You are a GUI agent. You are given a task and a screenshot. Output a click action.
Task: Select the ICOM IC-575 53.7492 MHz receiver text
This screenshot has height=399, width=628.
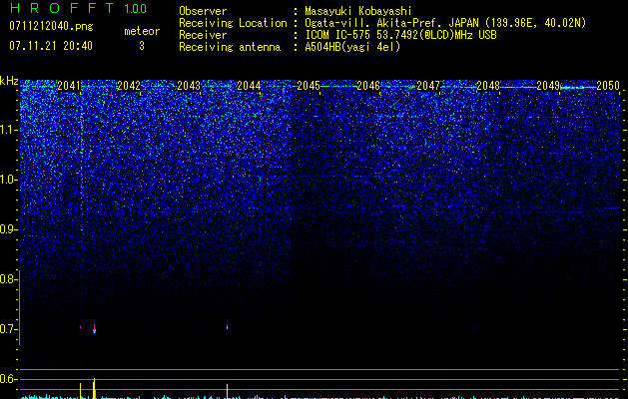[400, 35]
